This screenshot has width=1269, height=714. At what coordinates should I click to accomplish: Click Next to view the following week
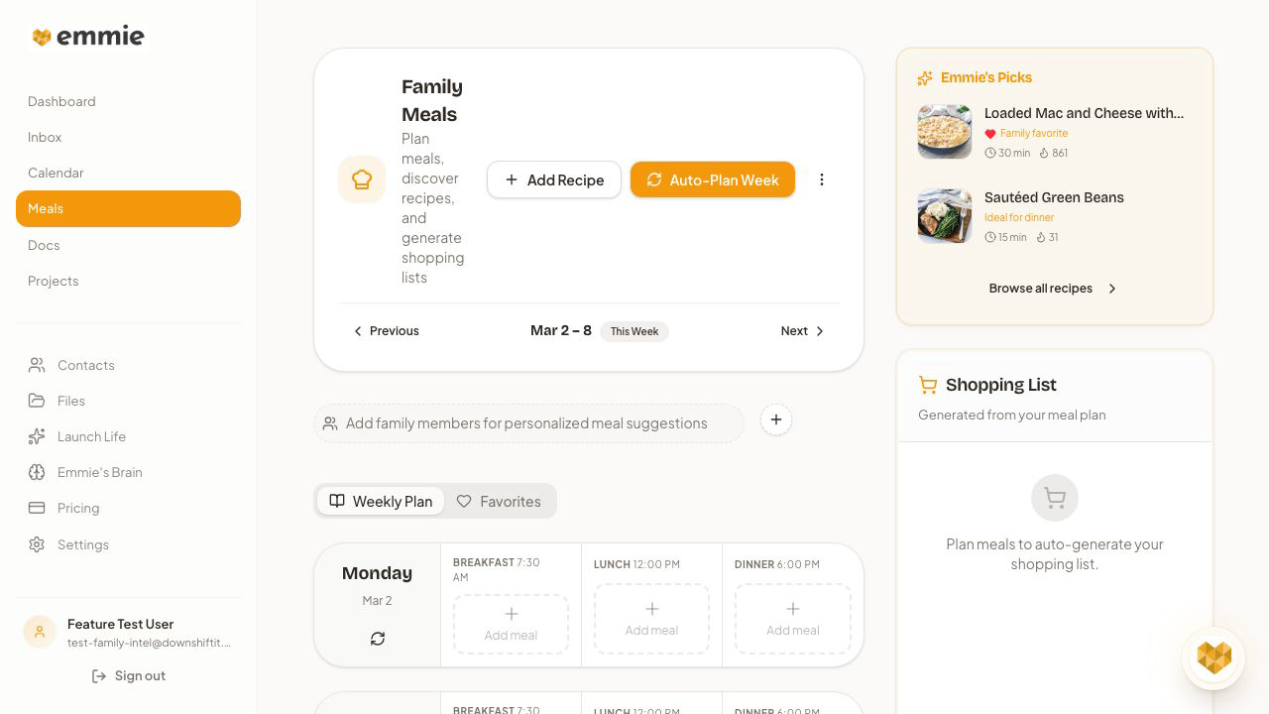tap(801, 330)
